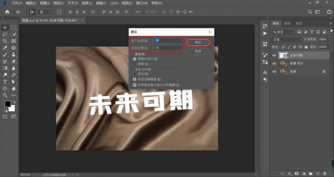Click the Search icon in the options bar

[310, 12]
